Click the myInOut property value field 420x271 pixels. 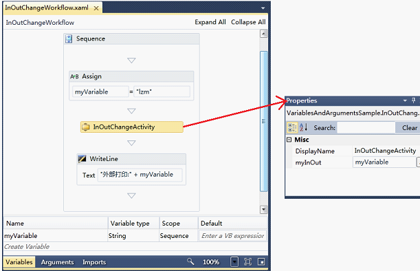pos(384,162)
